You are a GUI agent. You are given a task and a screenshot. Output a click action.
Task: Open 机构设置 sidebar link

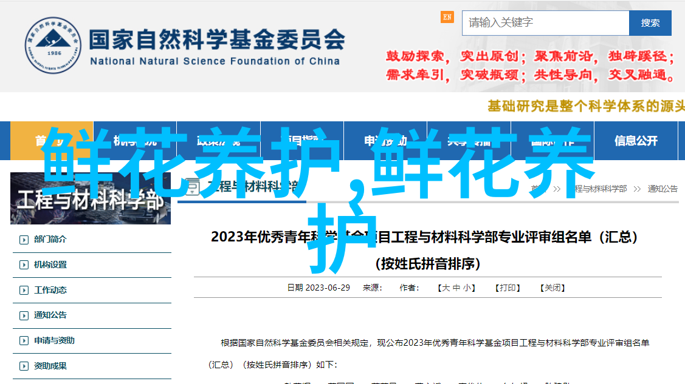[50, 264]
